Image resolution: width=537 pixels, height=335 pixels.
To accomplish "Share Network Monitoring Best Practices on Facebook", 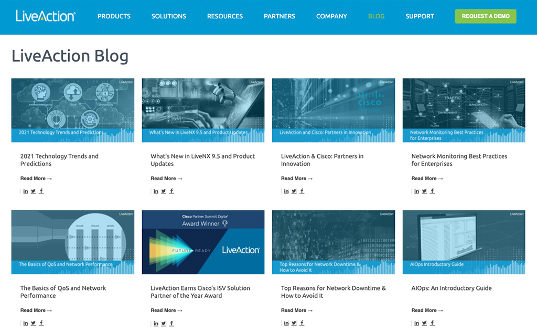I will (432, 191).
